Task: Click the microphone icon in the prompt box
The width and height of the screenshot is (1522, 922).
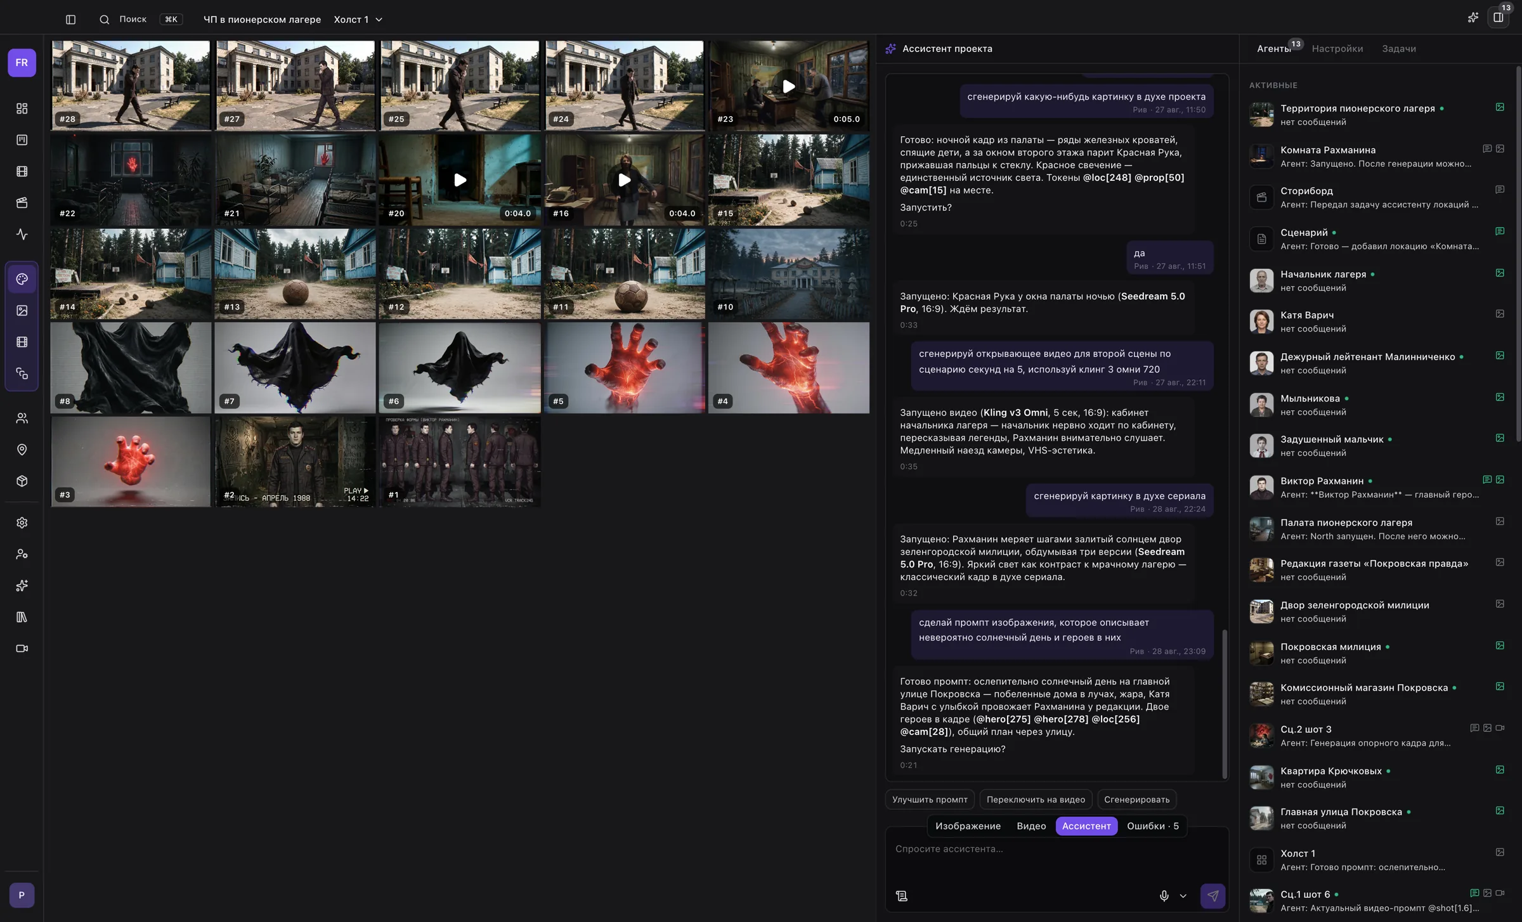Action: point(1164,896)
